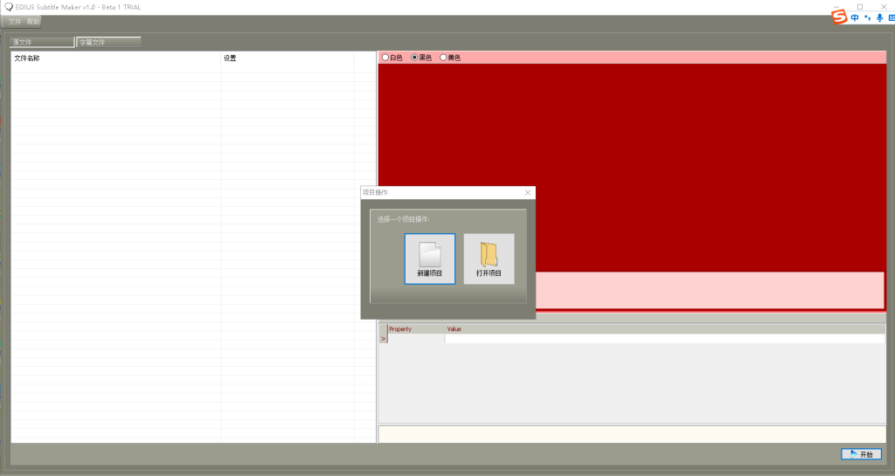Click the Sogou input method S logo
Viewport: 895px width, 476px height.
(x=839, y=17)
